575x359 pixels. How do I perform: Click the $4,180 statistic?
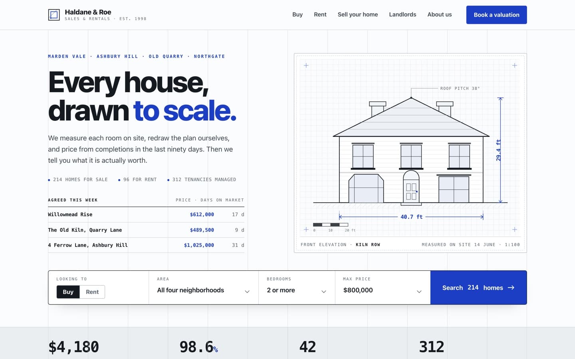tap(74, 347)
